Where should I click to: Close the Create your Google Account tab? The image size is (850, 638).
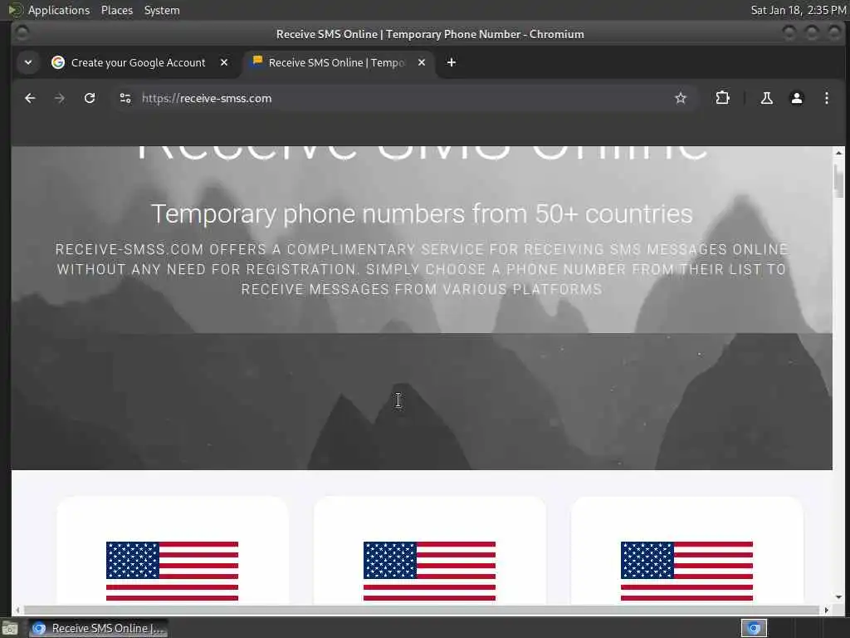click(x=224, y=62)
